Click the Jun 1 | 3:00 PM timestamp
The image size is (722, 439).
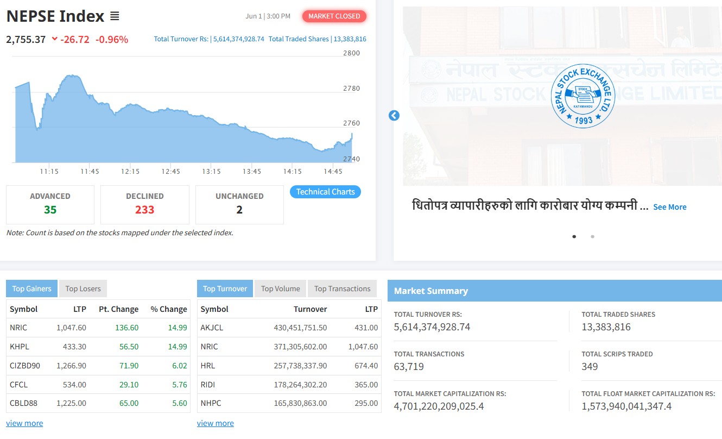point(268,16)
